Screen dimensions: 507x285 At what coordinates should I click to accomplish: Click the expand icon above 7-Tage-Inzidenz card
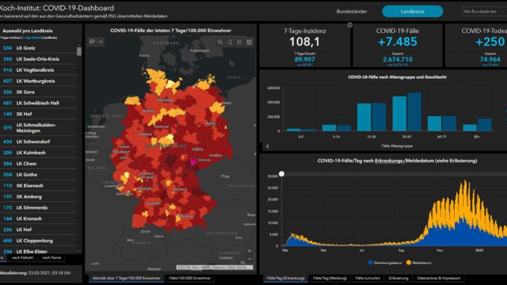(349, 25)
